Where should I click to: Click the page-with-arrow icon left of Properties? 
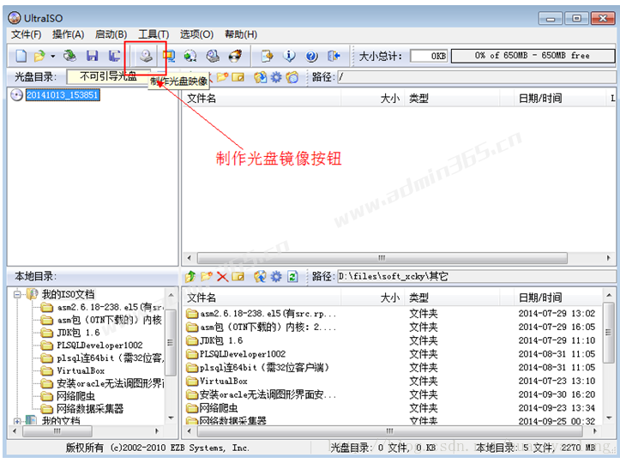[x=268, y=56]
